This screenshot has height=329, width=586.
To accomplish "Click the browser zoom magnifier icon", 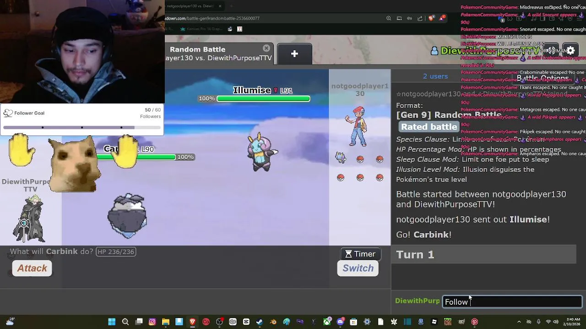I will point(389,18).
